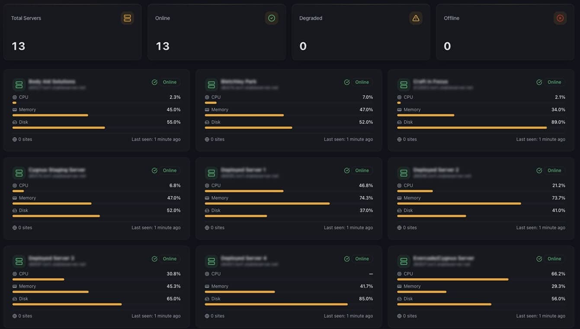Click the Disk icon beside 65.0%
Viewport: 580px width, 329px height.
[15, 299]
